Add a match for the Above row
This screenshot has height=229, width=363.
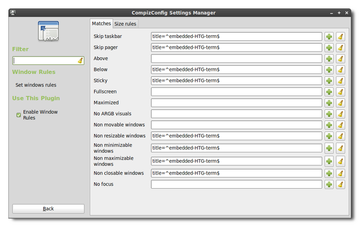pos(329,59)
